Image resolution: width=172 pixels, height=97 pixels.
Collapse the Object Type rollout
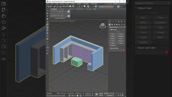pos(113,29)
